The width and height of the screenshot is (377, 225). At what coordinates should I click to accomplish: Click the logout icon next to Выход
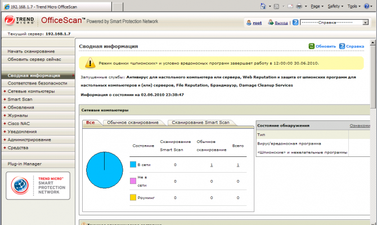click(x=271, y=22)
